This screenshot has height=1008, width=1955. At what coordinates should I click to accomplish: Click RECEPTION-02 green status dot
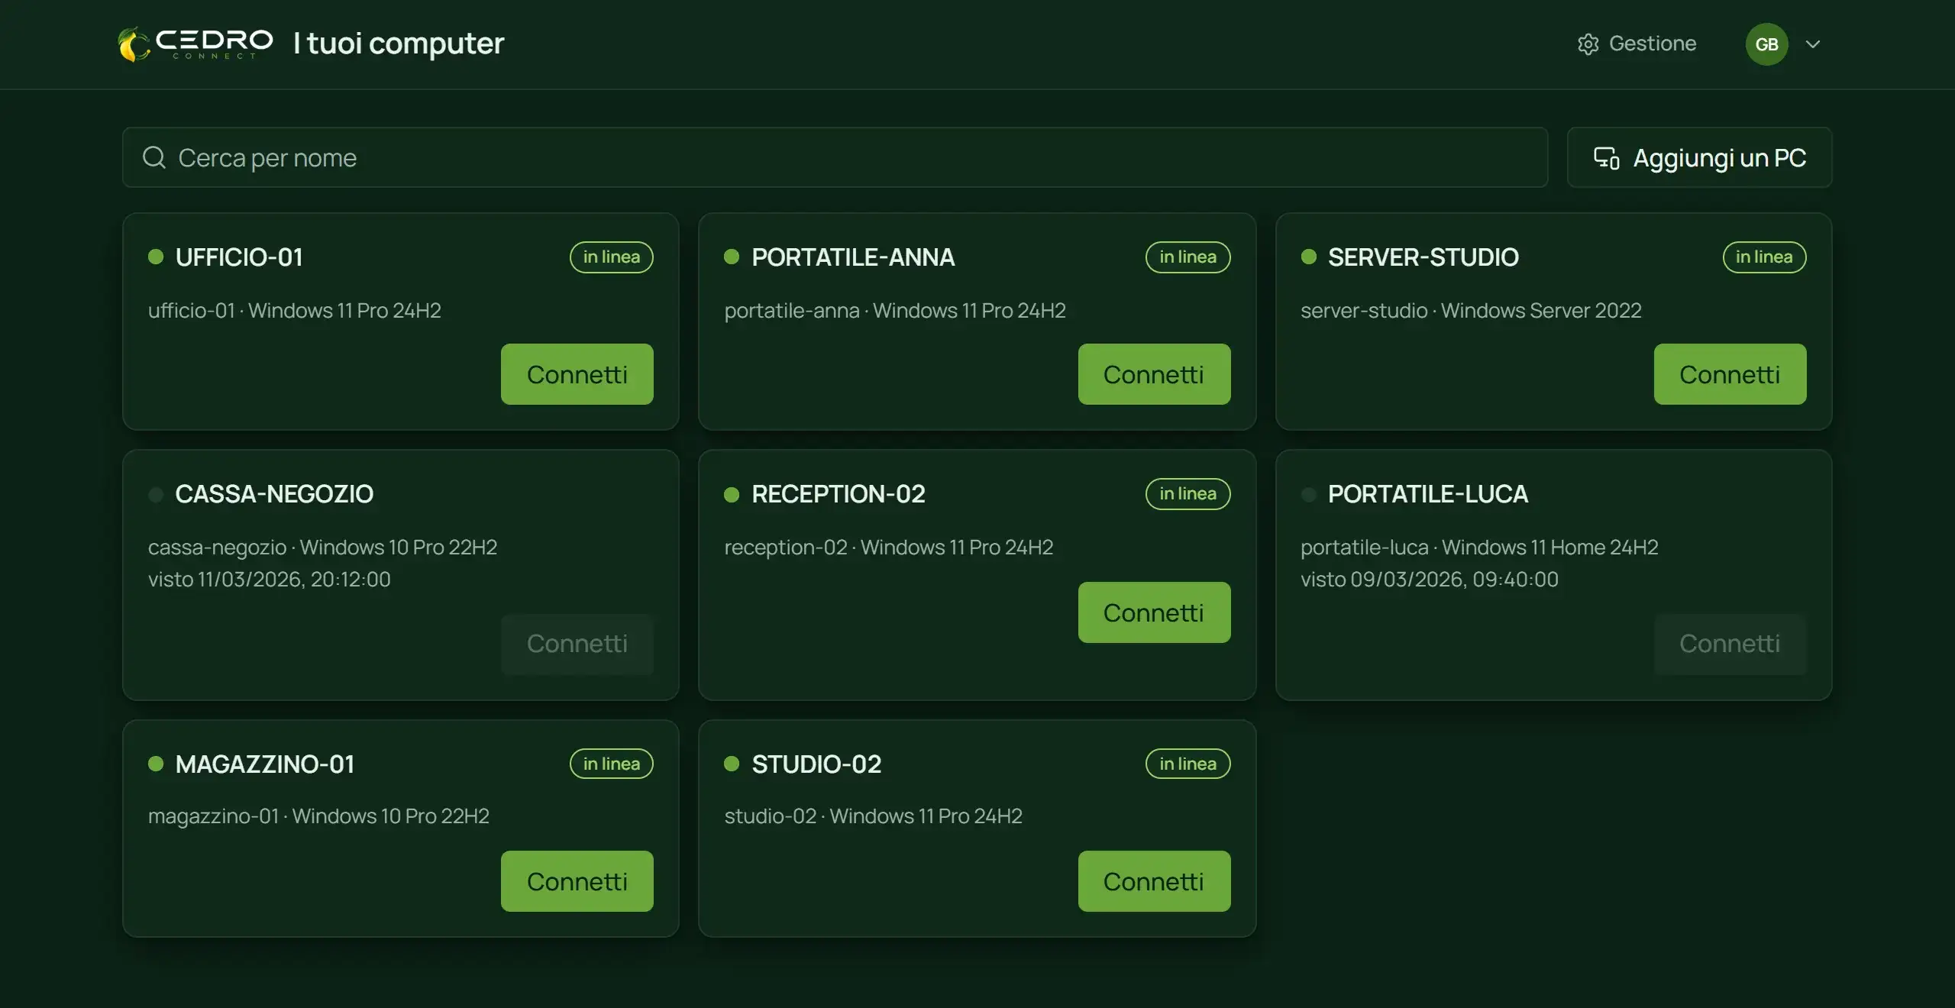pos(732,495)
